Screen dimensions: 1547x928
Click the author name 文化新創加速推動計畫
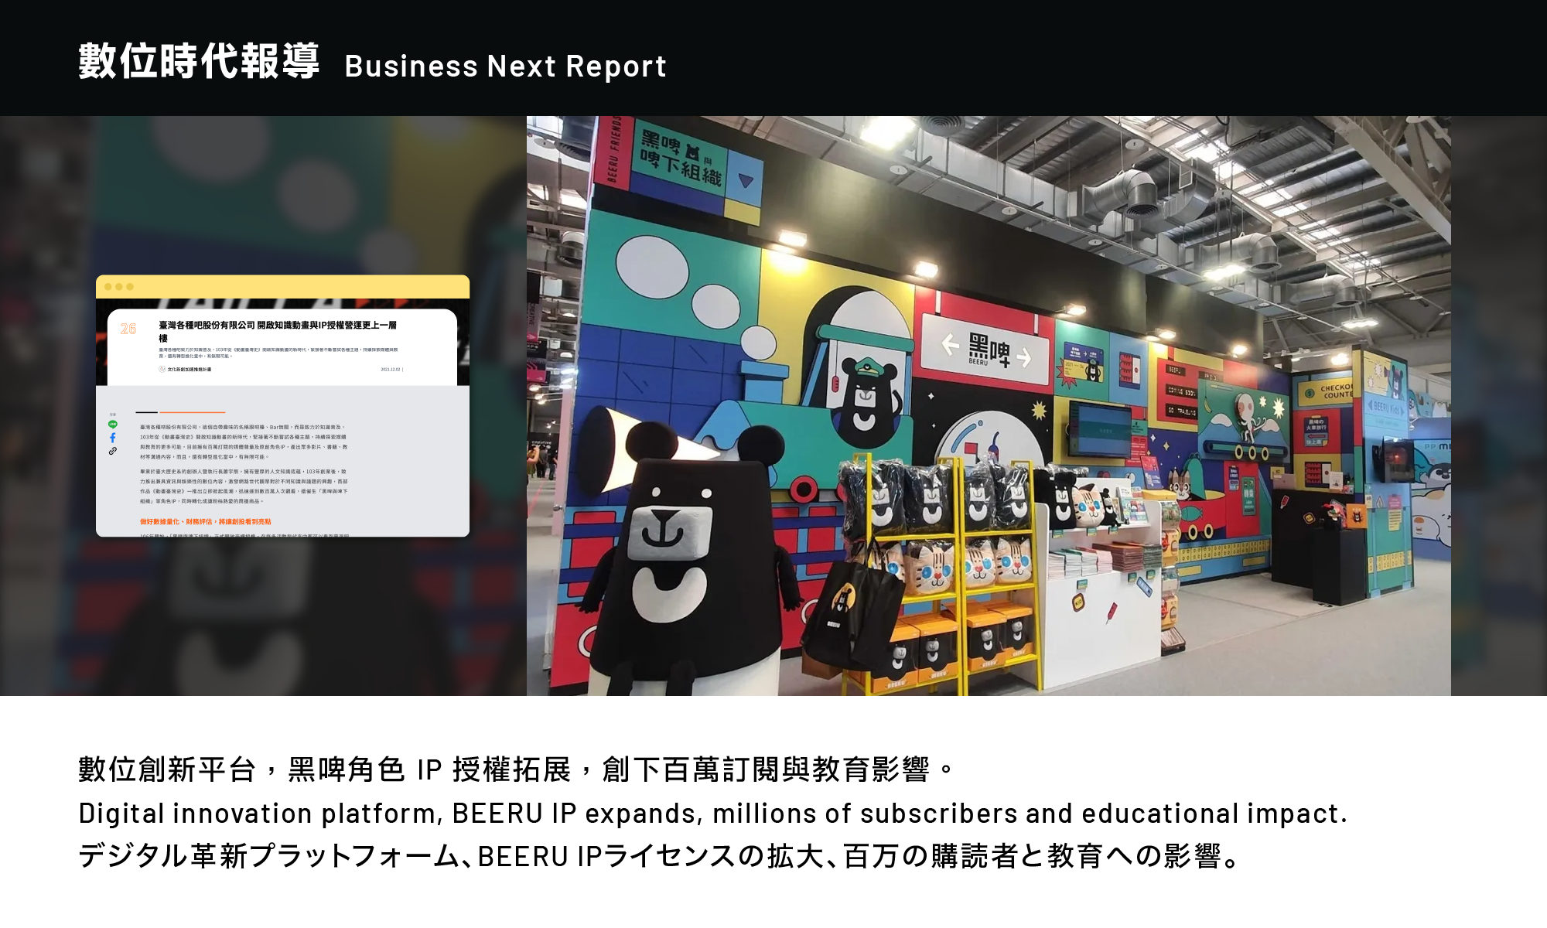tap(190, 370)
